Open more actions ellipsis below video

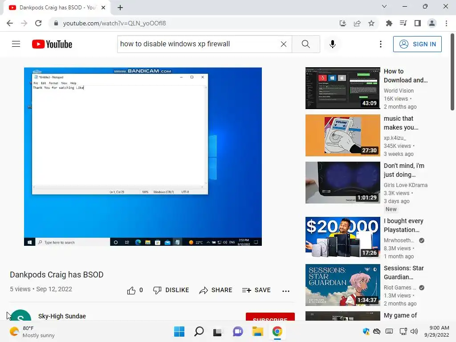click(x=286, y=291)
